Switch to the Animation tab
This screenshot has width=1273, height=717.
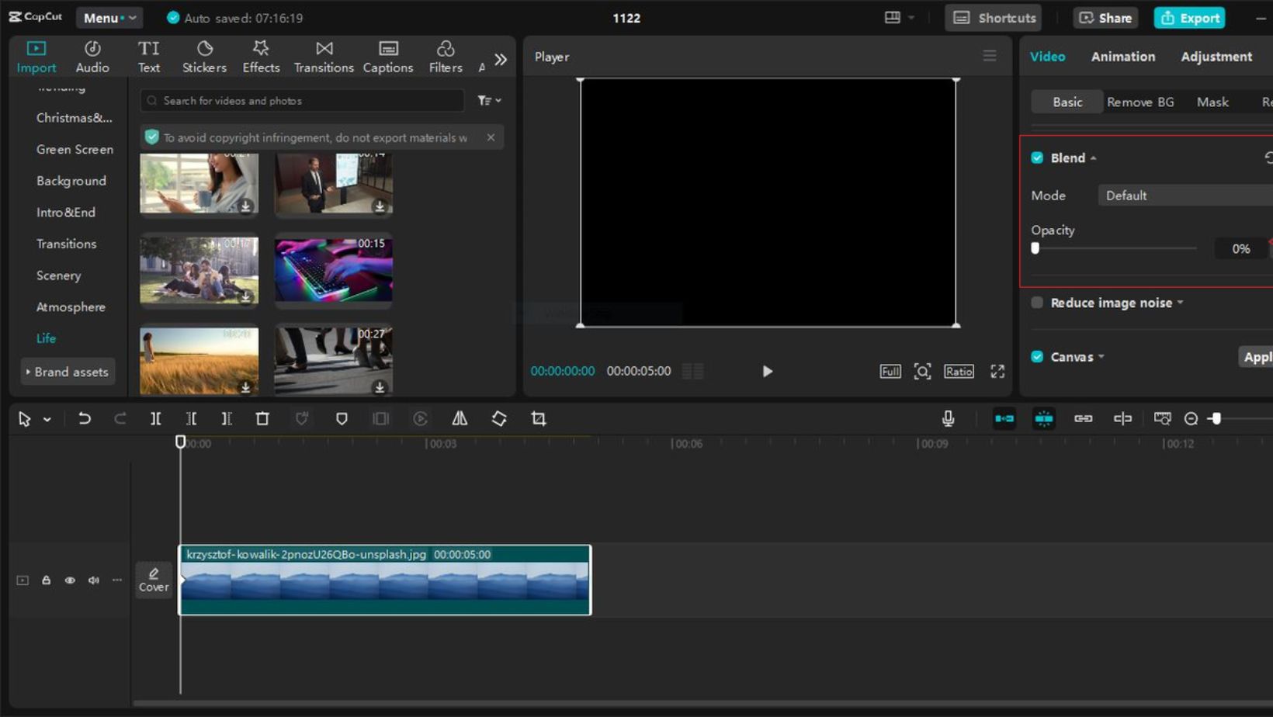[x=1122, y=57]
